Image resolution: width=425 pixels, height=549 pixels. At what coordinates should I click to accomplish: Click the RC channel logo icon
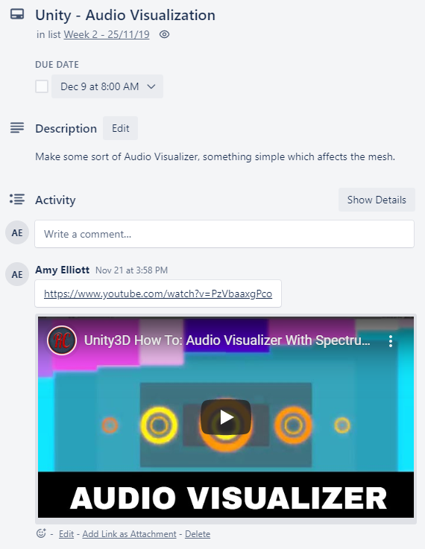(62, 340)
